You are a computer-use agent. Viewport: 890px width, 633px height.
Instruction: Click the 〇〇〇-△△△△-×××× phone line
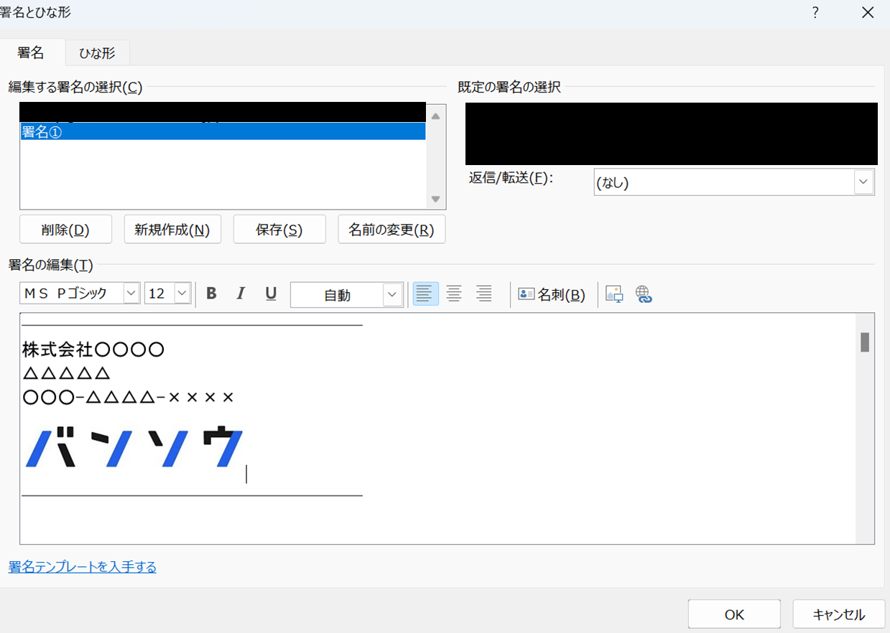pyautogui.click(x=129, y=397)
